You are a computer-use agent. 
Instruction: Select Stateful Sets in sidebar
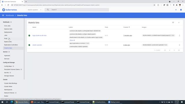(x=8, y=48)
